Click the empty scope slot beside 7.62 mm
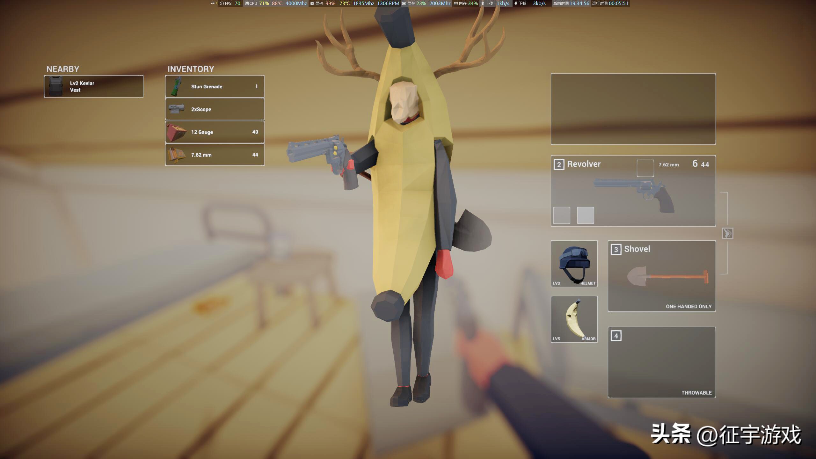The width and height of the screenshot is (816, 459). (645, 168)
